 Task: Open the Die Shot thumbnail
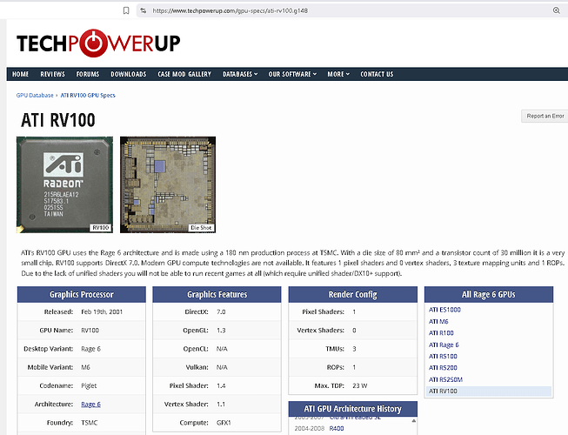(168, 184)
